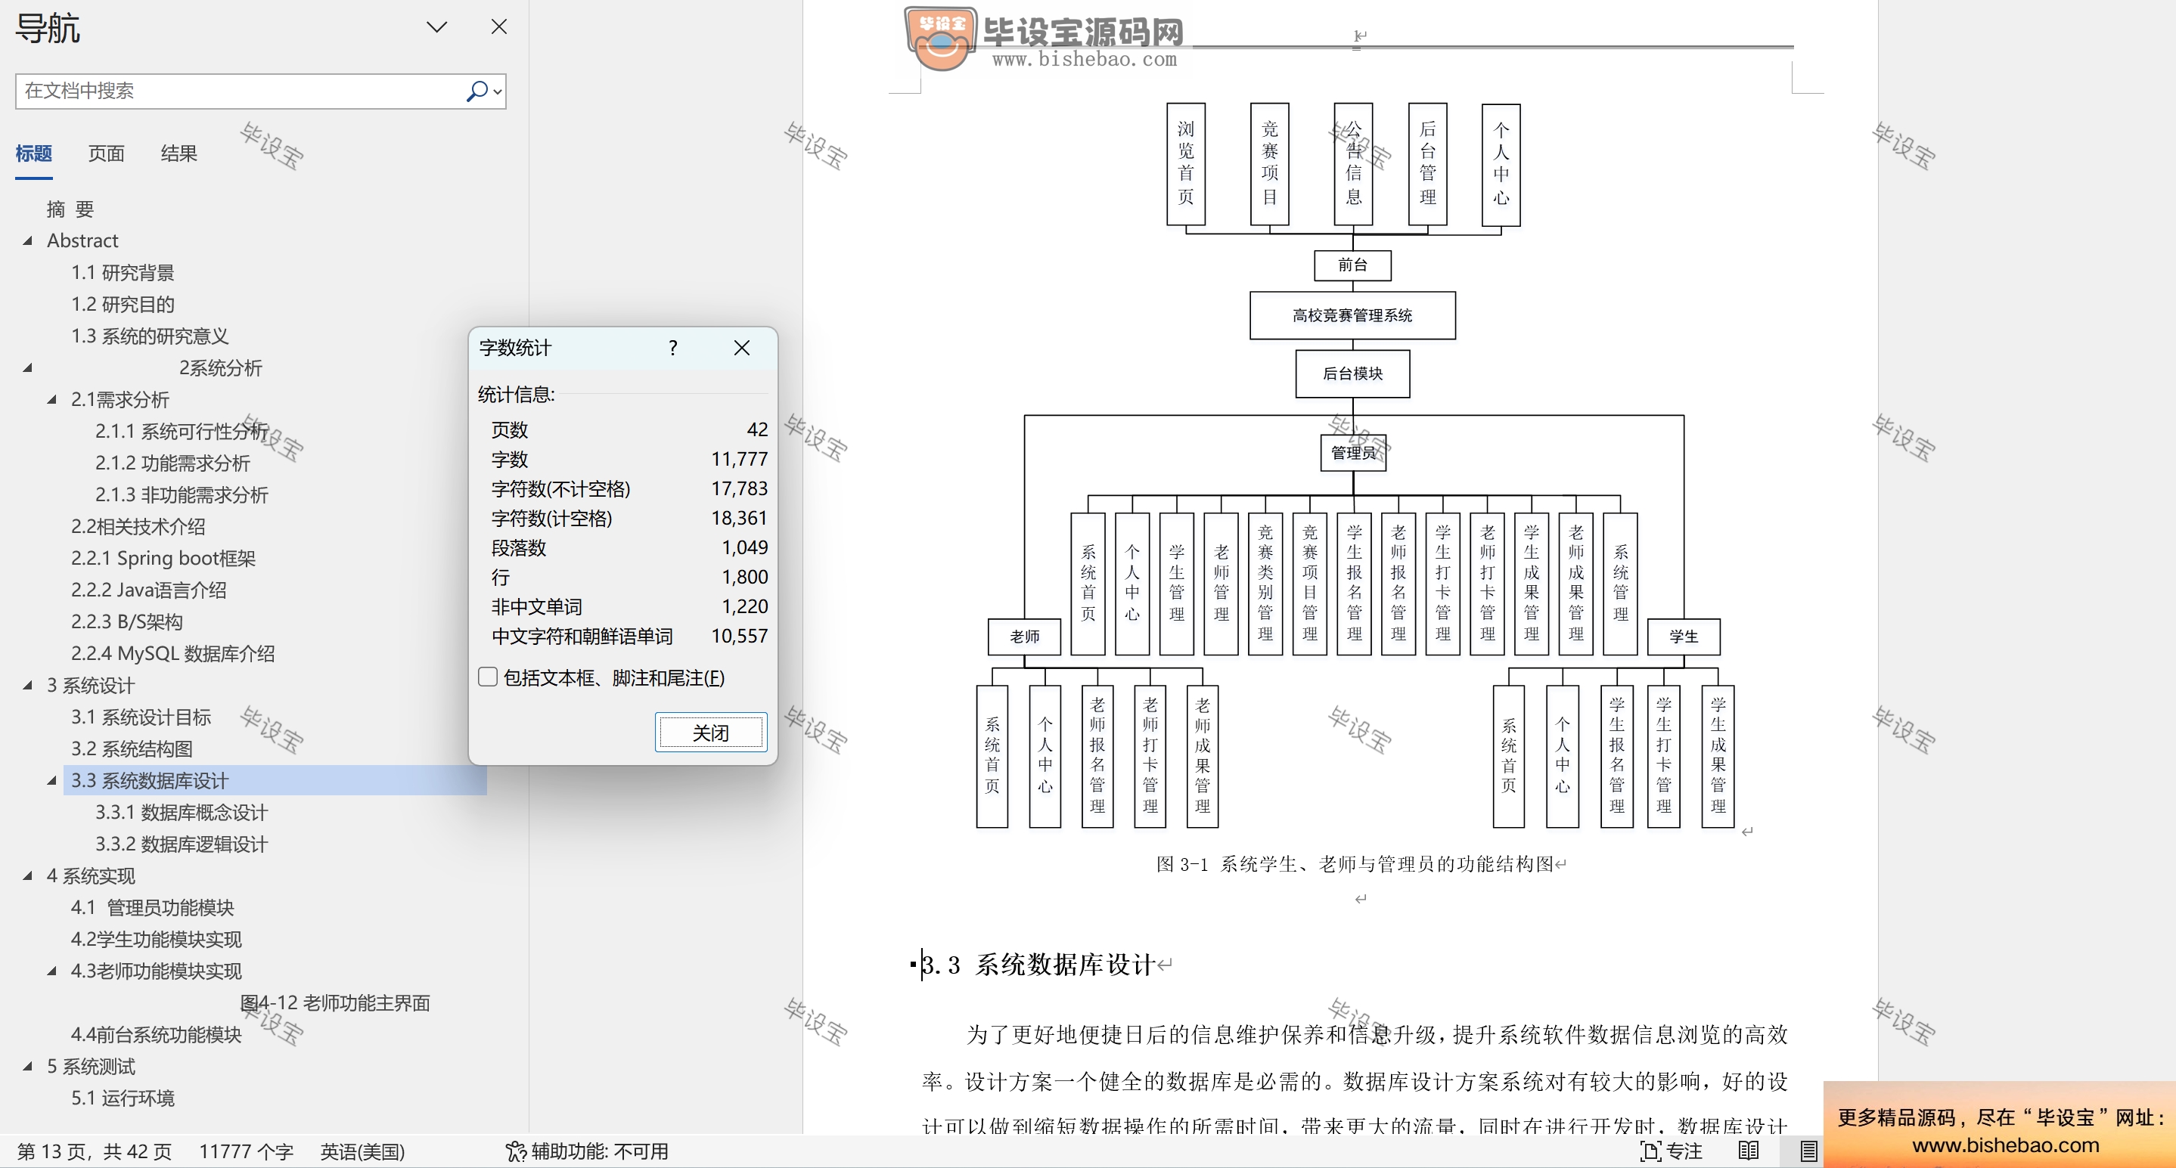Go to heading 摘 要
This screenshot has height=1168, width=2176.
coord(70,209)
